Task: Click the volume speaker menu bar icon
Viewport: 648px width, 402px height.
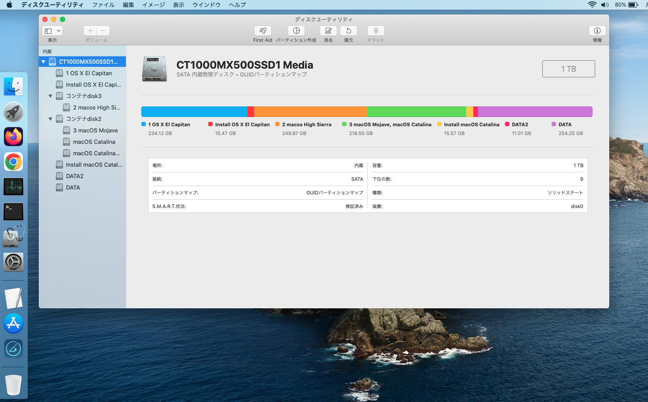Action: point(605,5)
